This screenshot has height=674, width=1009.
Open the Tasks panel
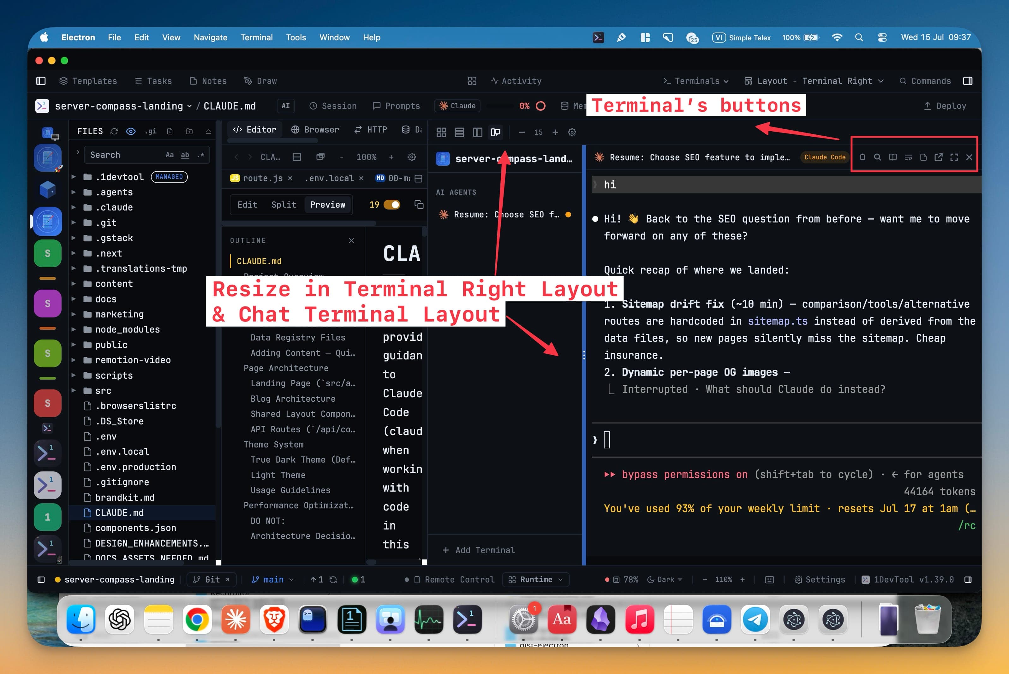tap(153, 81)
